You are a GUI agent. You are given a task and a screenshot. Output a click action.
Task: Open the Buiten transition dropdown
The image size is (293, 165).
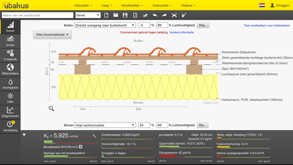pyautogui.click(x=105, y=25)
